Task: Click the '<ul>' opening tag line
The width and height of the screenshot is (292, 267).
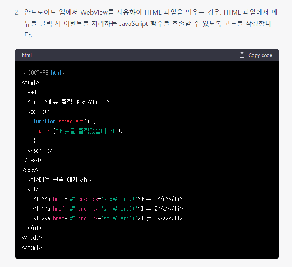Action: 33,189
